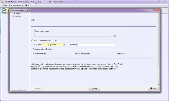Image resolution: width=169 pixels, height=101 pixels.
Task: Click the Indietro button
Action: point(36,89)
